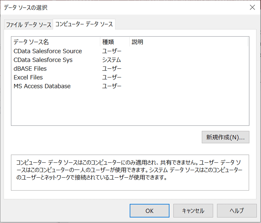Image resolution: width=261 pixels, height=223 pixels.
Task: Sort list by the 説明 column header
Action: tap(137, 42)
